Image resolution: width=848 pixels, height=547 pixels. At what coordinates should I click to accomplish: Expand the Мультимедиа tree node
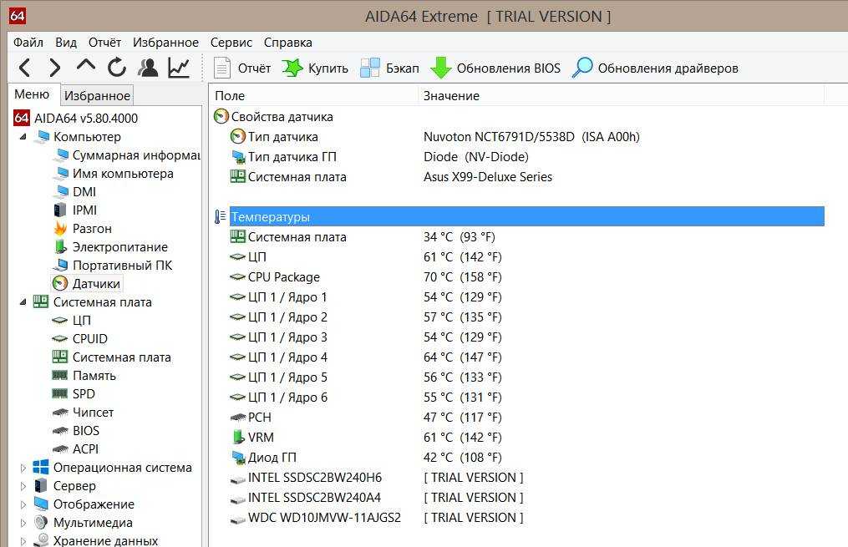[23, 523]
